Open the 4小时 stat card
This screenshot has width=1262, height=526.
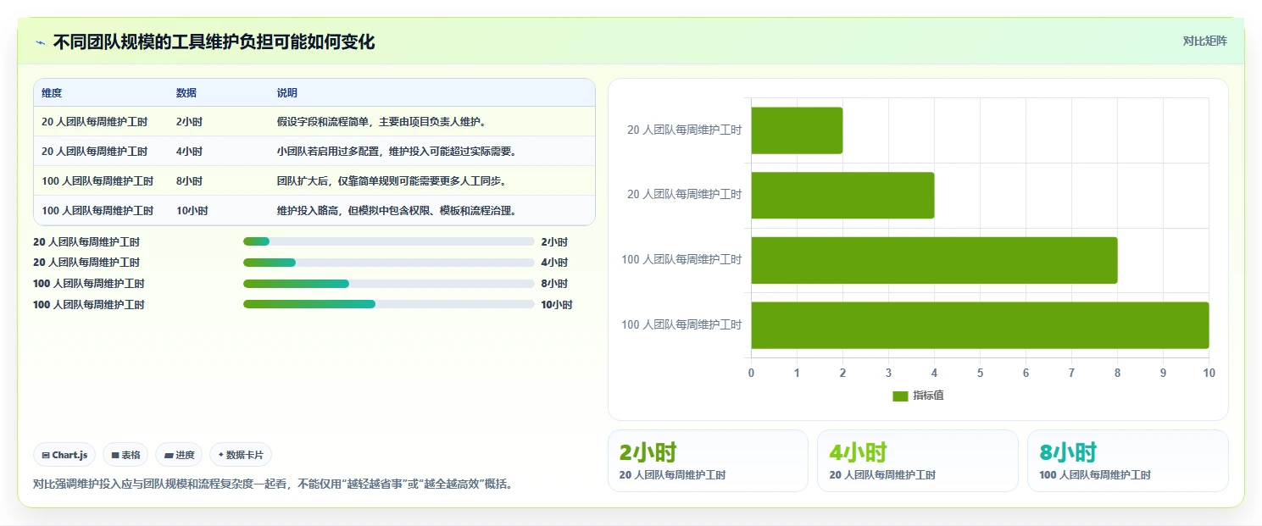click(x=918, y=461)
